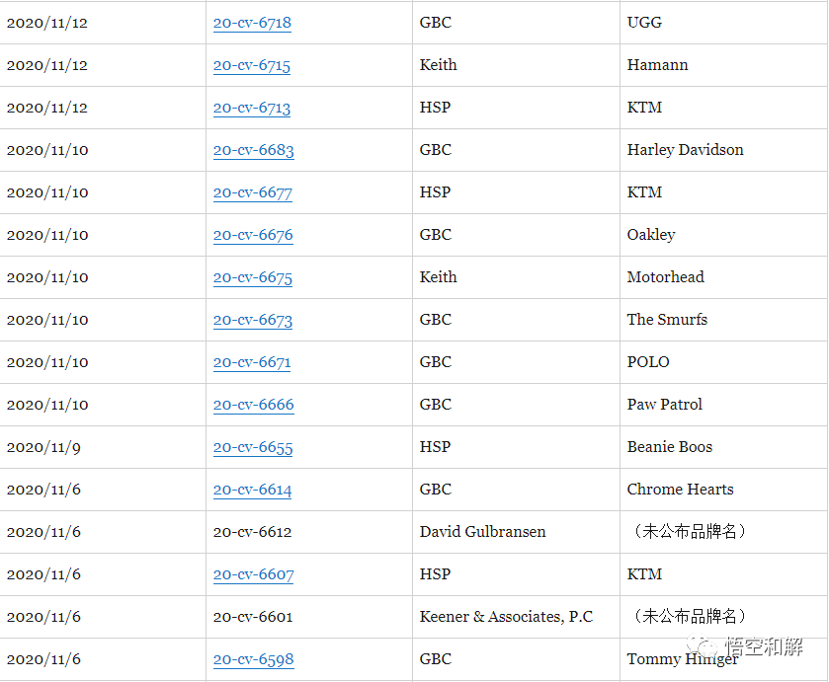Viewport: 829px width, 682px height.
Task: Click date 2020/11/12 in the UGG row
Action: [x=46, y=24]
